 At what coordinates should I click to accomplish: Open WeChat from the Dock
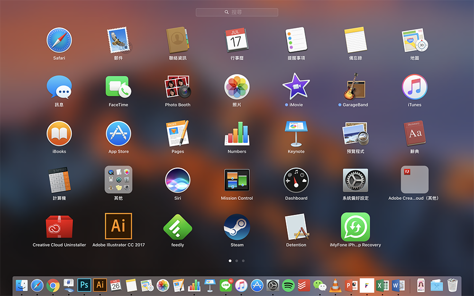pyautogui.click(x=320, y=286)
